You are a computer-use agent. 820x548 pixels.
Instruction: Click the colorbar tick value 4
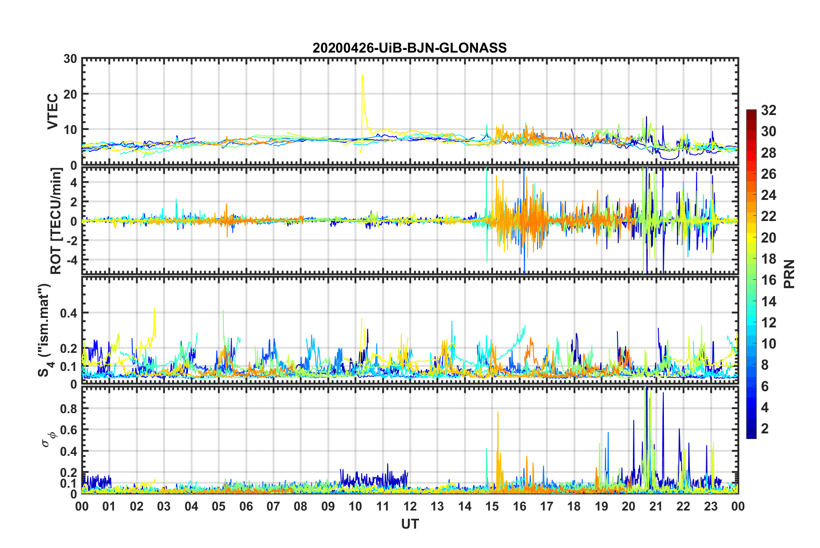[765, 407]
